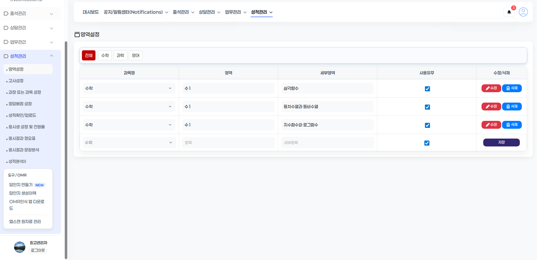Open 대시보드 in the top navigation
Screen dimensions: 537x260
point(90,12)
